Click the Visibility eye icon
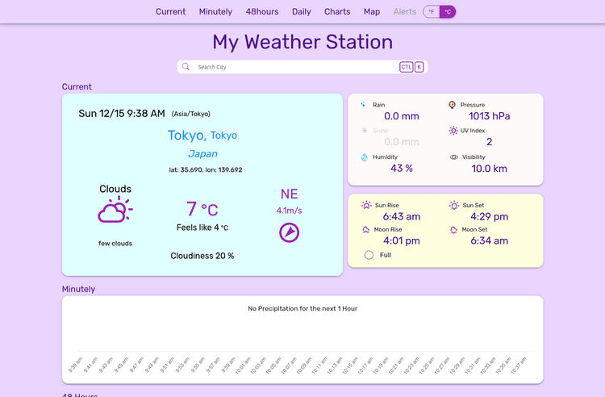Image resolution: width=605 pixels, height=397 pixels. tap(454, 157)
